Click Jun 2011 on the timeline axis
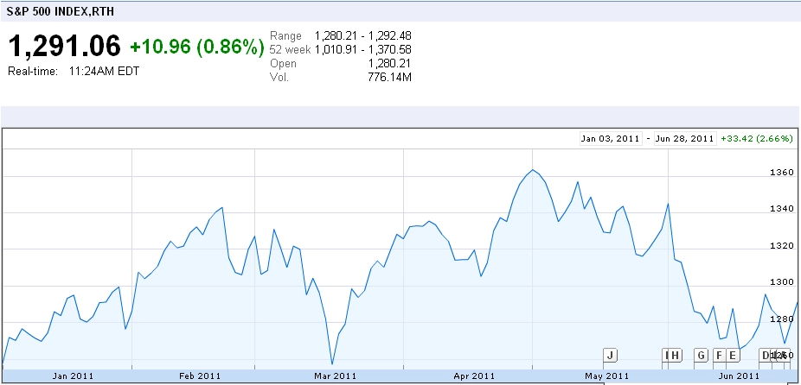Screen dimensions: 801x385 pyautogui.click(x=739, y=376)
